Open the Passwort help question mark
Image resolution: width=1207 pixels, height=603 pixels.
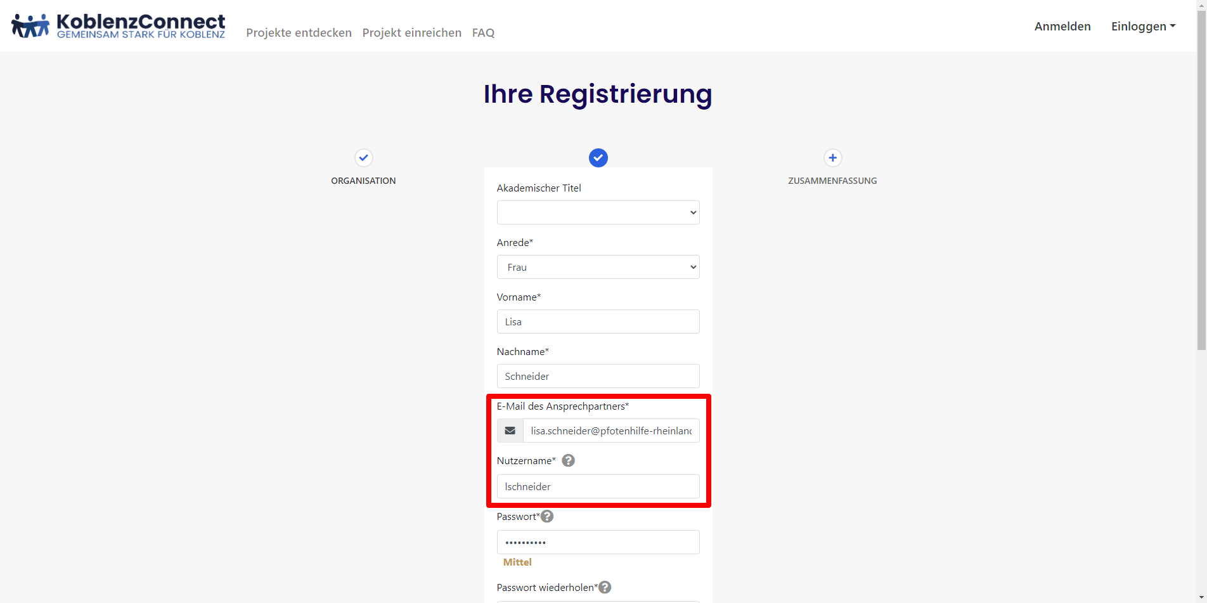[547, 516]
